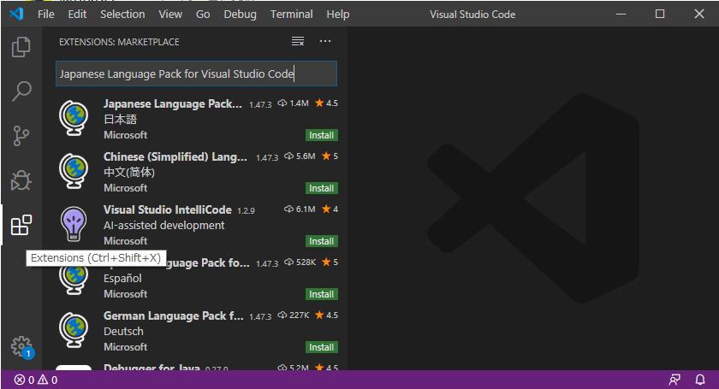Click the Japanese Language Pack globe icon

74,118
